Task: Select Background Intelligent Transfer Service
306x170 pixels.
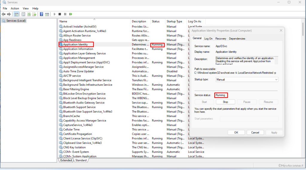Action: coord(87,80)
